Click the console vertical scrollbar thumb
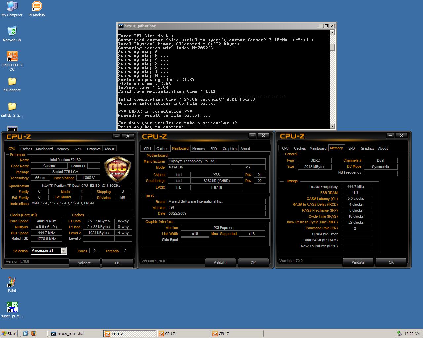Image resolution: width=423 pixels, height=338 pixels. click(332, 47)
